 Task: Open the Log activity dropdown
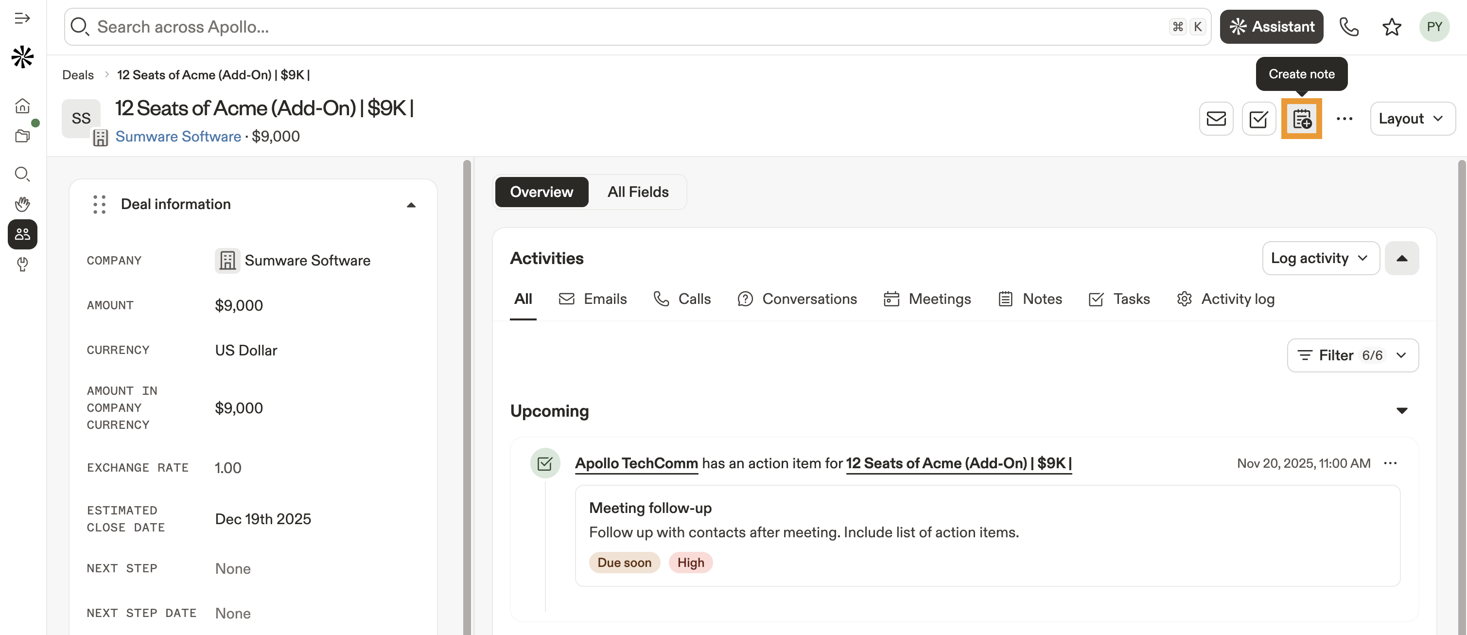click(1320, 258)
